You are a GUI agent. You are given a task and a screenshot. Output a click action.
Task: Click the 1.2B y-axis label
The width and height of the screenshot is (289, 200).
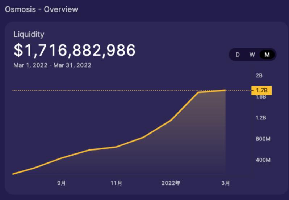coord(261,118)
